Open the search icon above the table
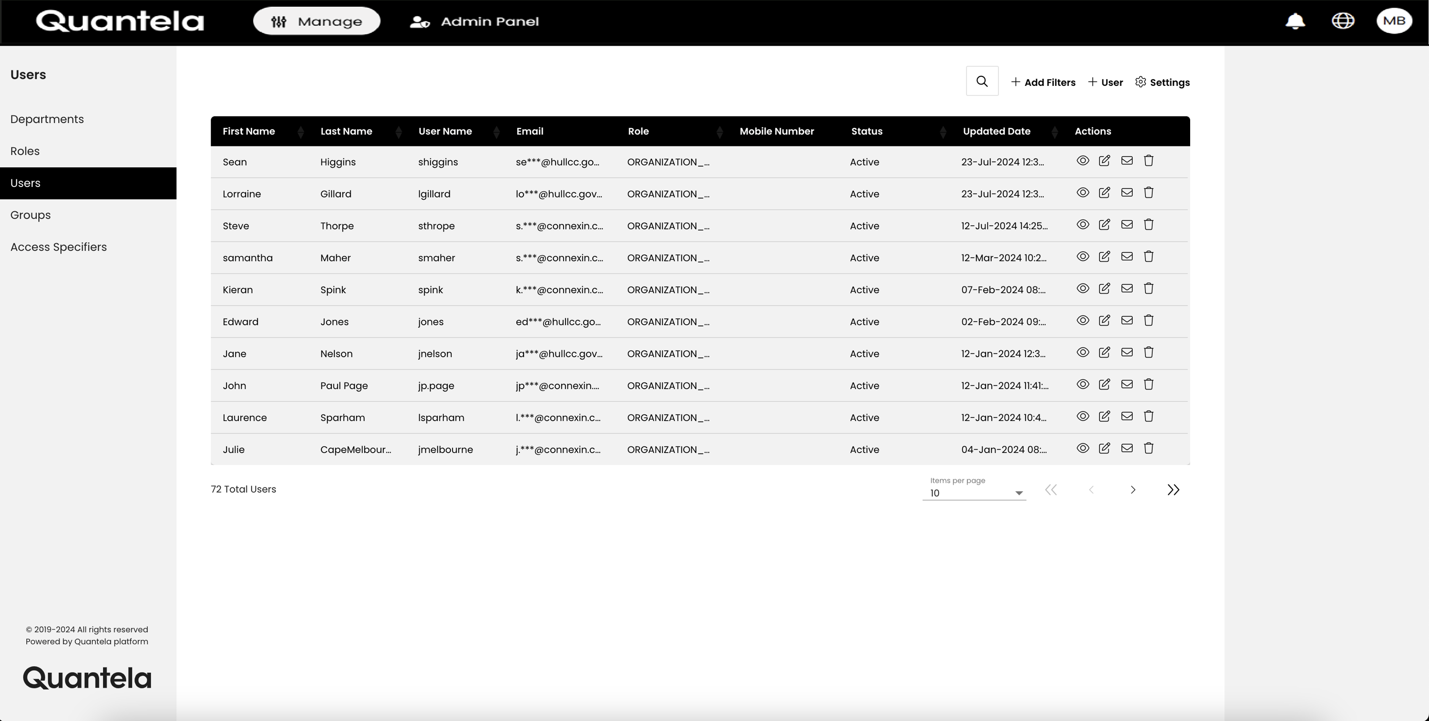The width and height of the screenshot is (1429, 721). [982, 81]
